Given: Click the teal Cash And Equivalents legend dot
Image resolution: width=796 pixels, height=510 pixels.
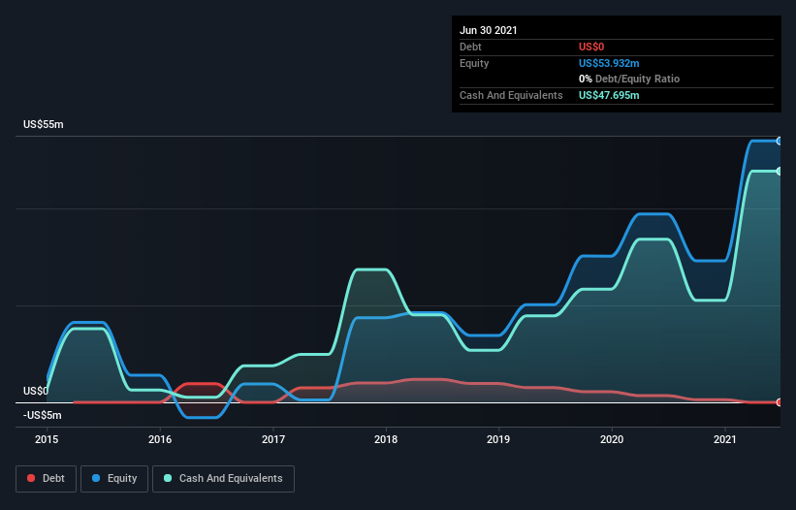Looking at the screenshot, I should 168,478.
